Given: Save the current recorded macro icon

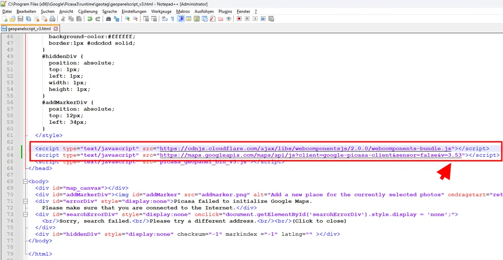Looking at the screenshot, I should (x=271, y=19).
